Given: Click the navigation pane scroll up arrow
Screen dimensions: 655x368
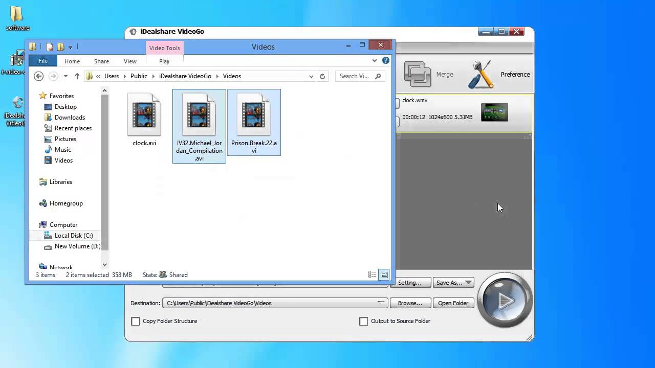Looking at the screenshot, I should (x=104, y=90).
